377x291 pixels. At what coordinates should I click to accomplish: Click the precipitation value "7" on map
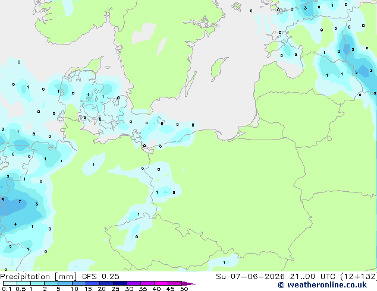pyautogui.click(x=20, y=201)
